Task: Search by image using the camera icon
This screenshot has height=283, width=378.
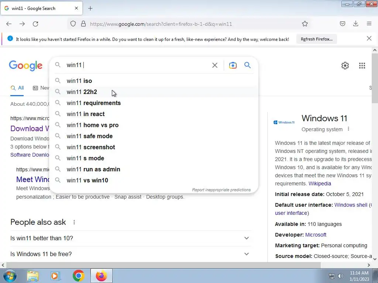Action: click(233, 65)
